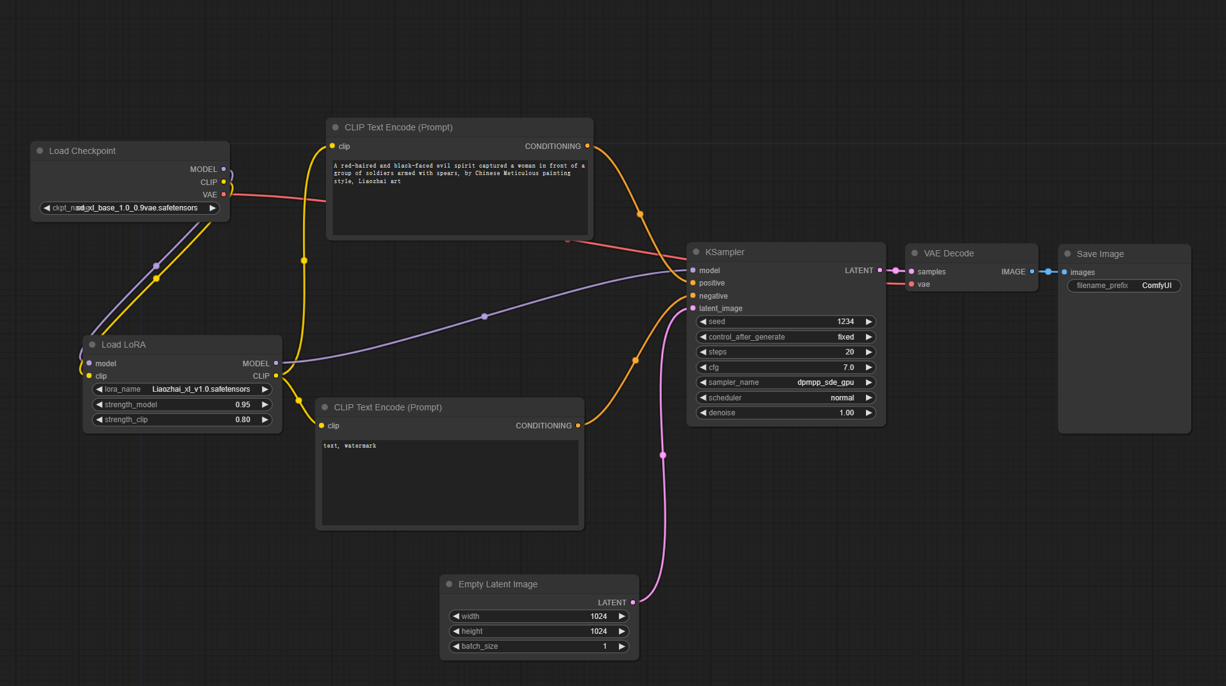Click the filename_prefix ComfyUI field
The width and height of the screenshot is (1226, 686).
coord(1124,286)
